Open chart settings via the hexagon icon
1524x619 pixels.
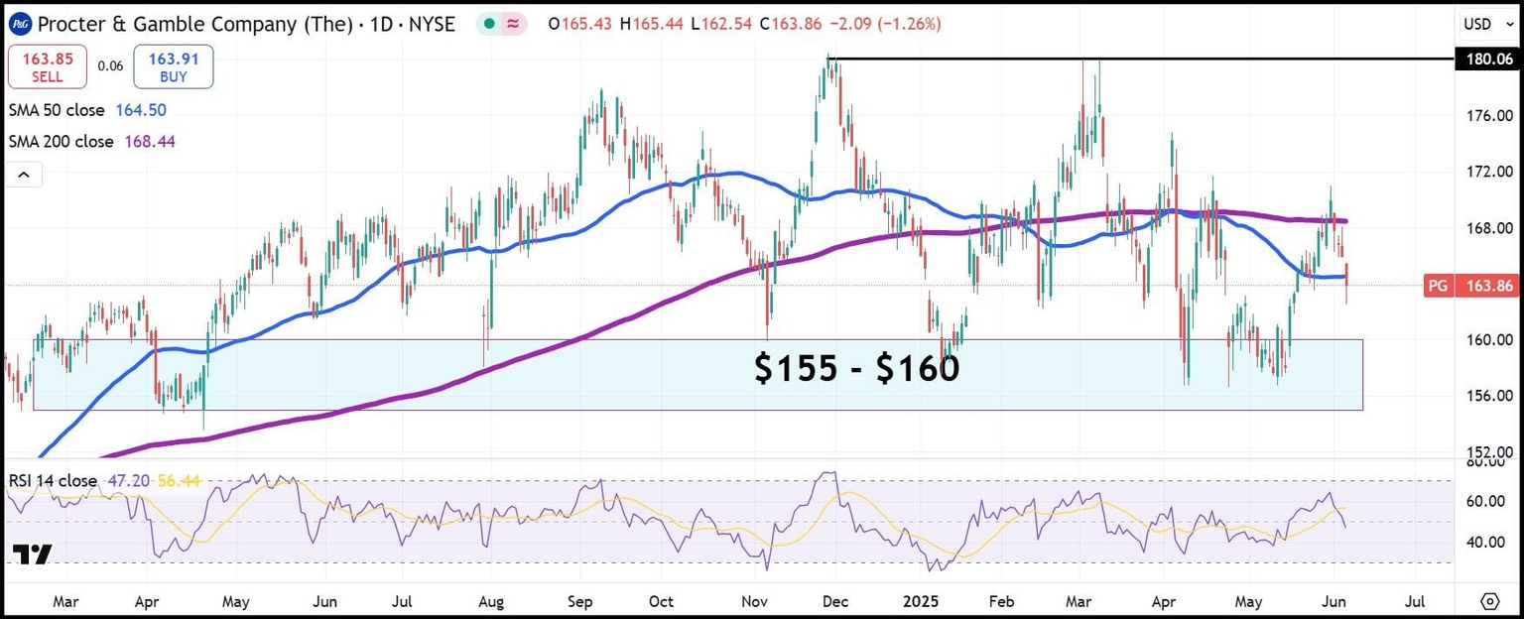click(1489, 601)
